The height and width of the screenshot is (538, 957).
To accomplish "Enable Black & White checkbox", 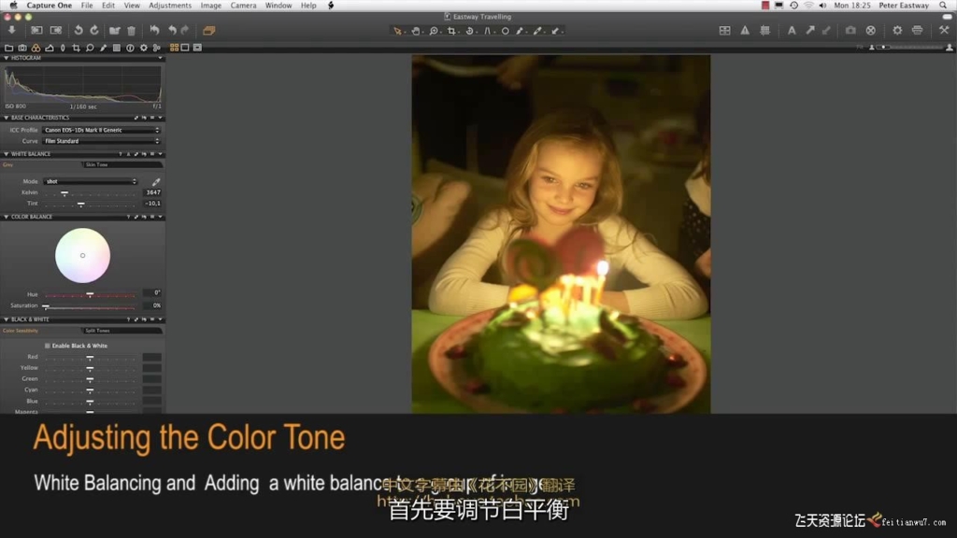I will click(48, 346).
